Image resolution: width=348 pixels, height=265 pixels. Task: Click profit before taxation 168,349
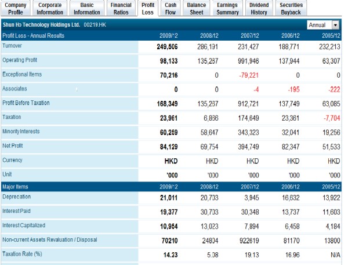pos(167,104)
